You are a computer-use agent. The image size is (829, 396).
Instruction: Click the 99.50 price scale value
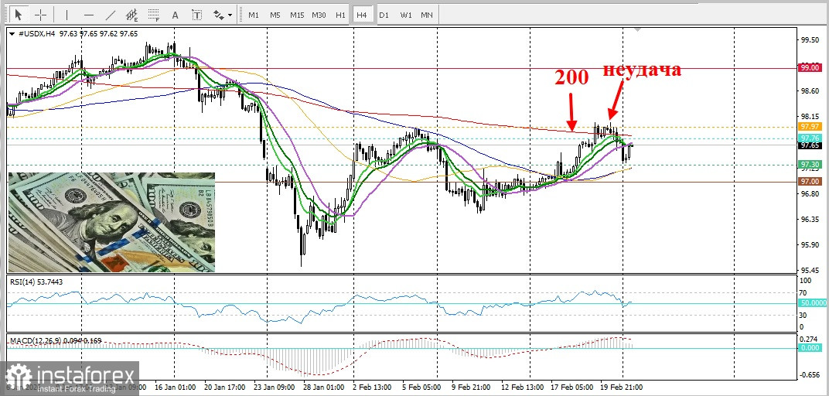click(810, 40)
